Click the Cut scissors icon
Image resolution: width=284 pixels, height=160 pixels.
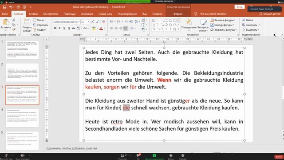point(14,20)
